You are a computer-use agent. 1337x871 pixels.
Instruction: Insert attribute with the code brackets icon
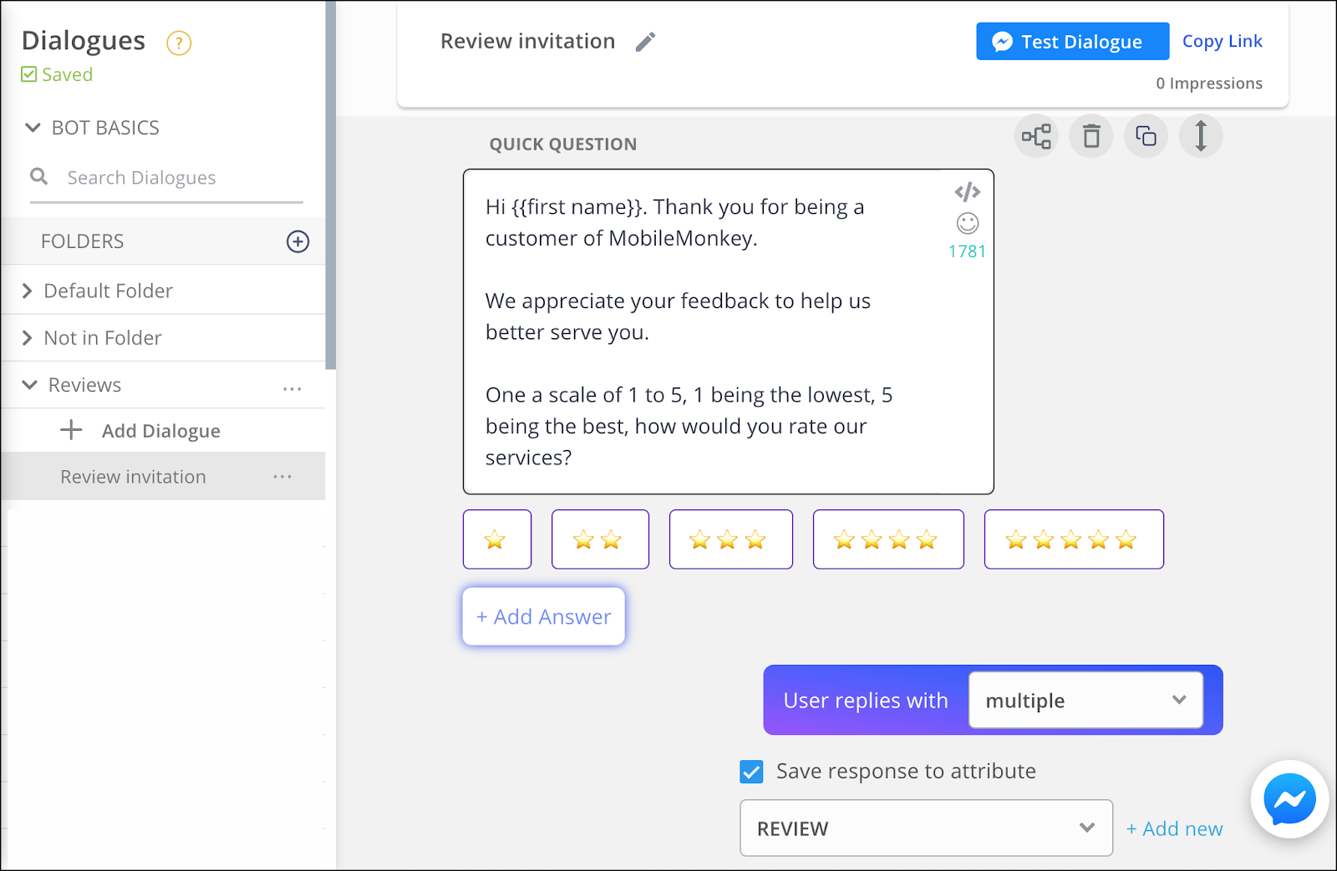coord(968,192)
